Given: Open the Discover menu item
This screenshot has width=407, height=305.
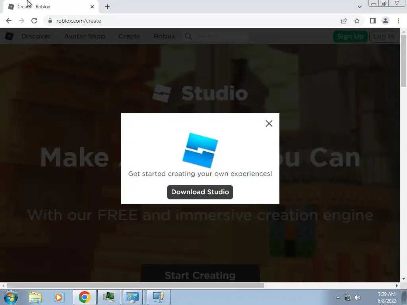Looking at the screenshot, I should (x=36, y=36).
